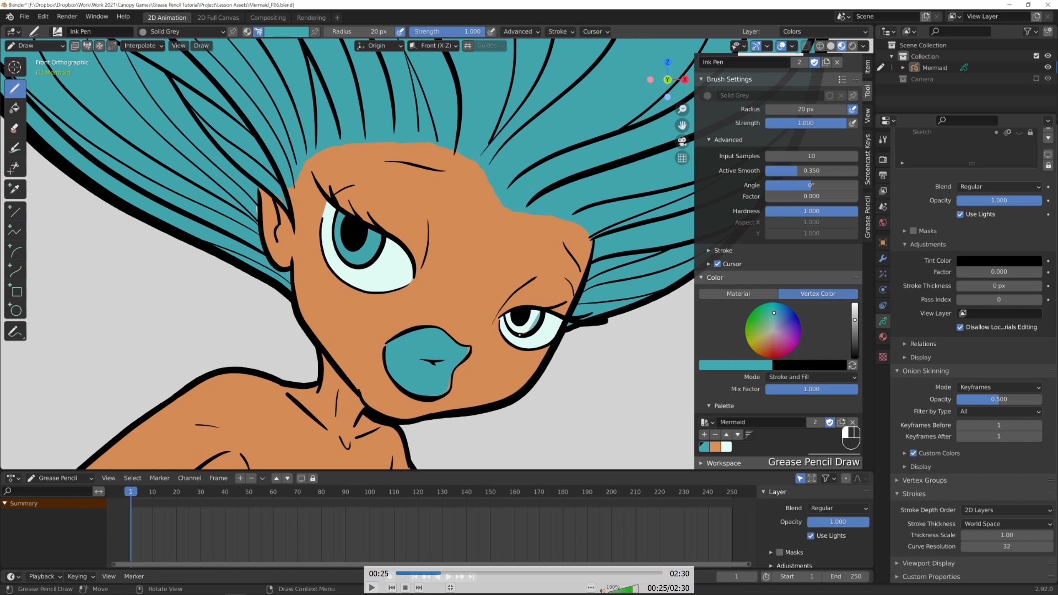Open Stroke Depth Order 2D Layers dropdown
Viewport: 1058px width, 595px height.
[1006, 510]
